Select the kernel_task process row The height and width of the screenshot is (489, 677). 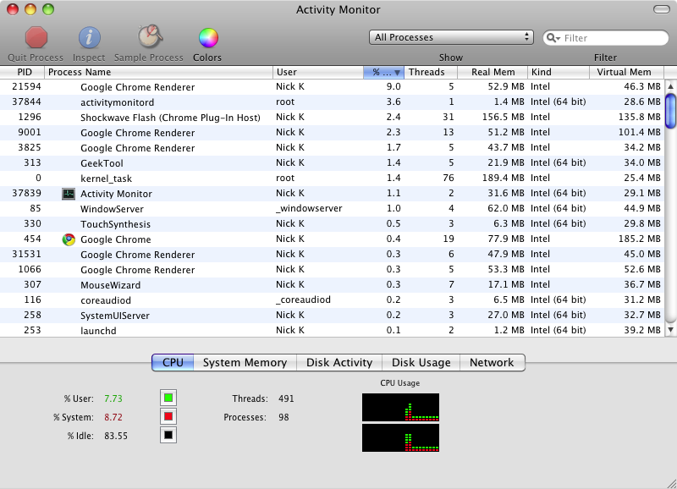332,179
